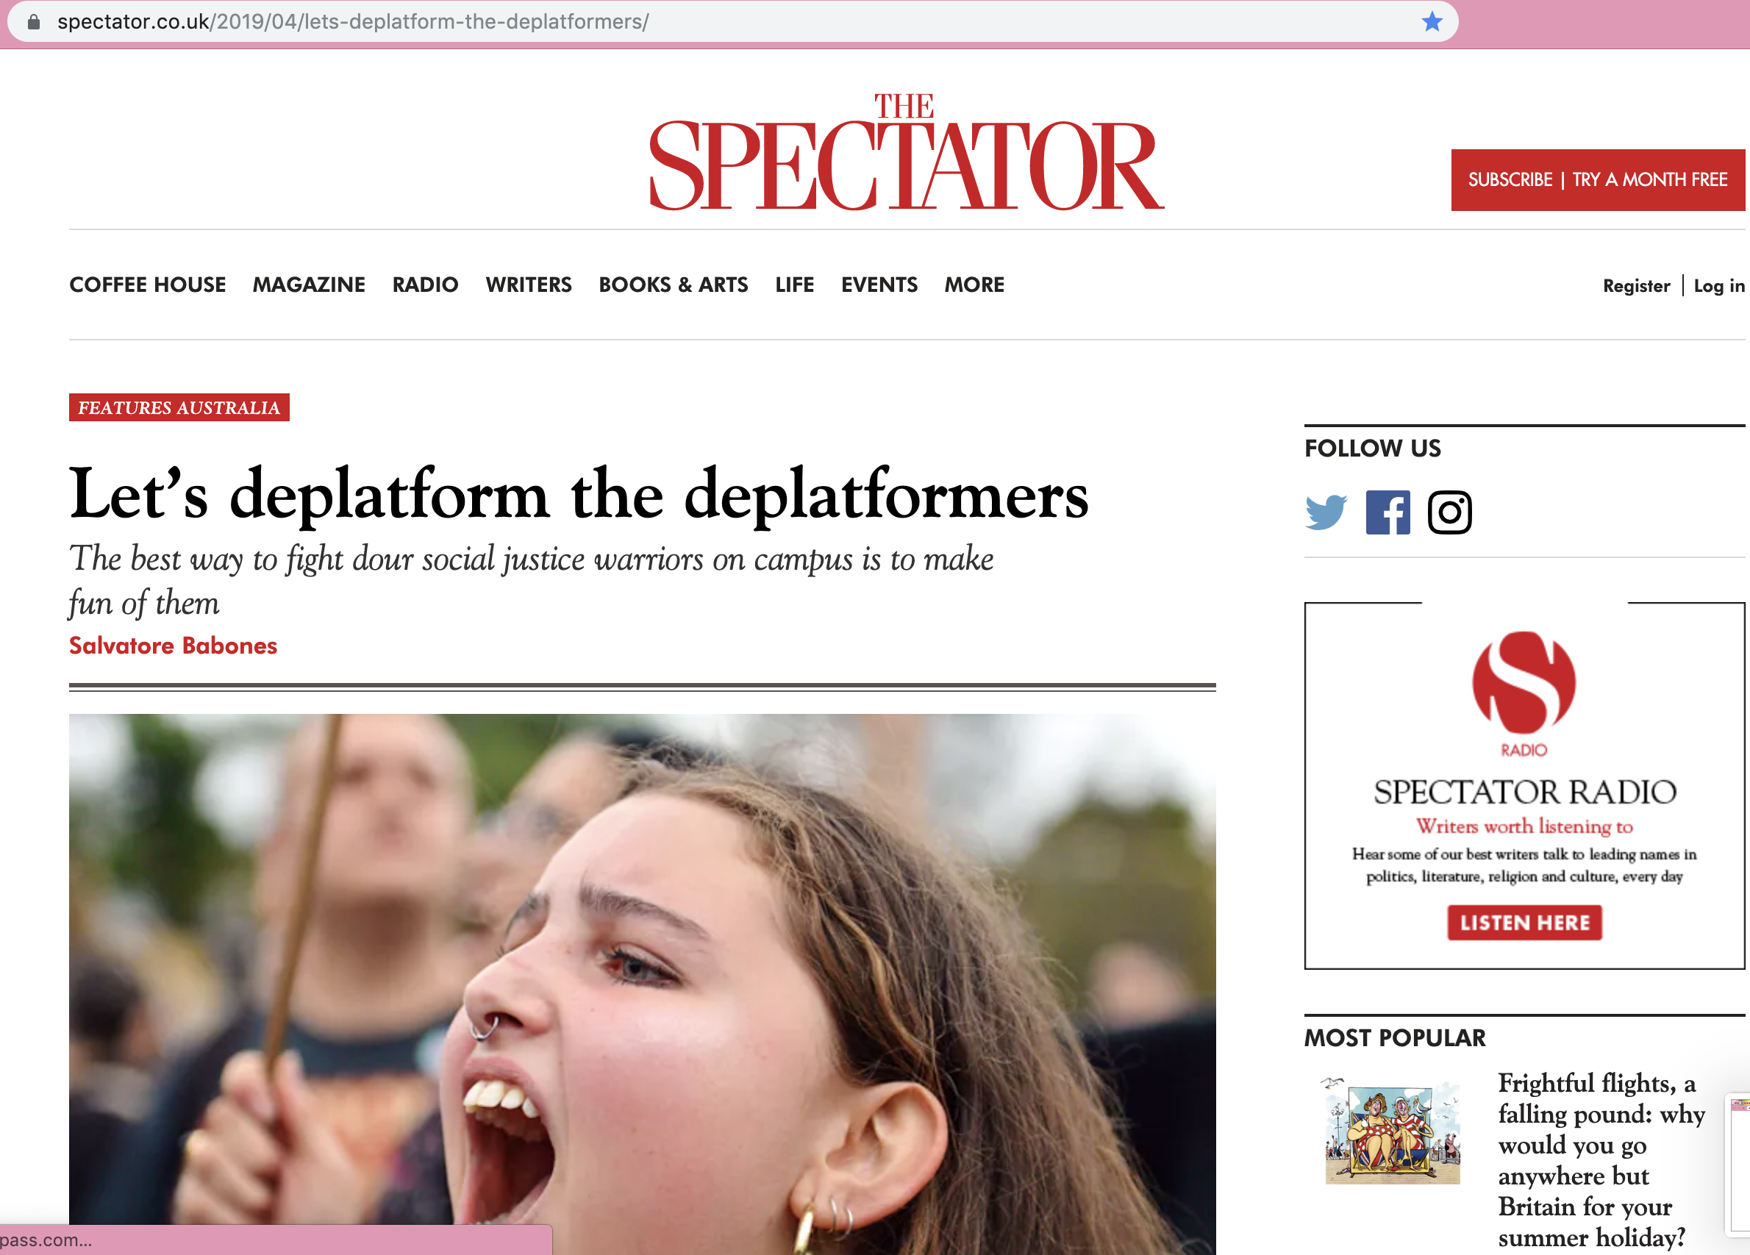This screenshot has height=1255, width=1750.
Task: Open Spectator's Twitter page
Action: tap(1325, 512)
